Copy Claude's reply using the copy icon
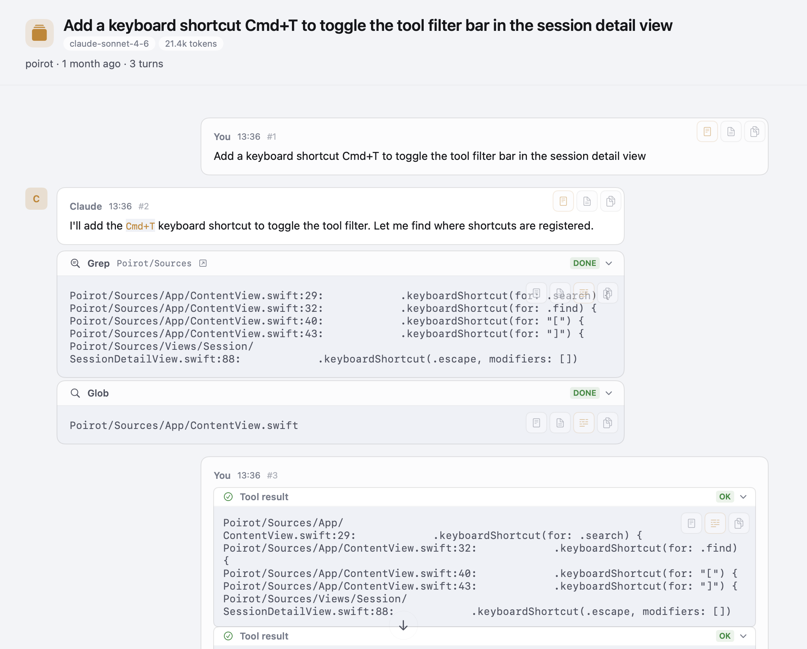Image resolution: width=807 pixels, height=649 pixels. click(x=610, y=201)
